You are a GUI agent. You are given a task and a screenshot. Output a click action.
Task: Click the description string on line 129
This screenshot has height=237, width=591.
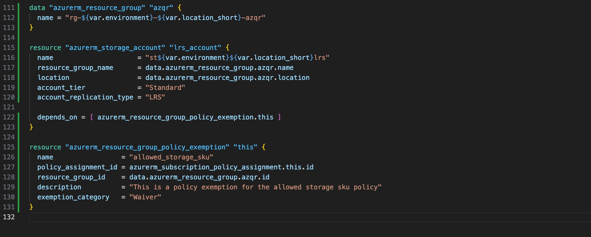[255, 187]
